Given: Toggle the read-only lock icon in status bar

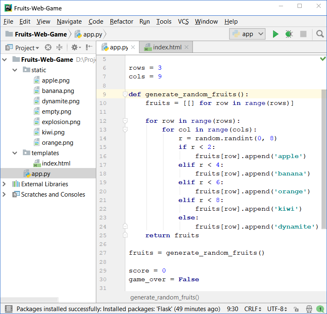Looking at the screenshot, I should click(x=296, y=309).
